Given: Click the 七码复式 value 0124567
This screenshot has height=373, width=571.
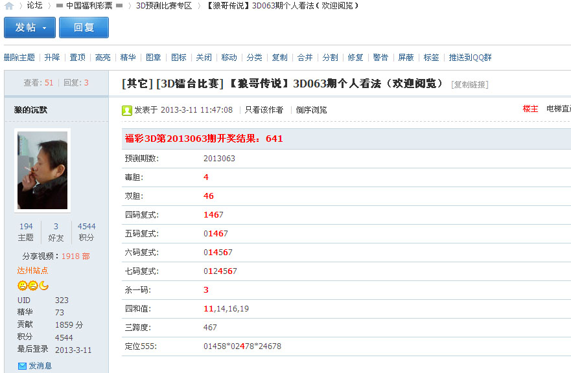Looking at the screenshot, I should 220,271.
